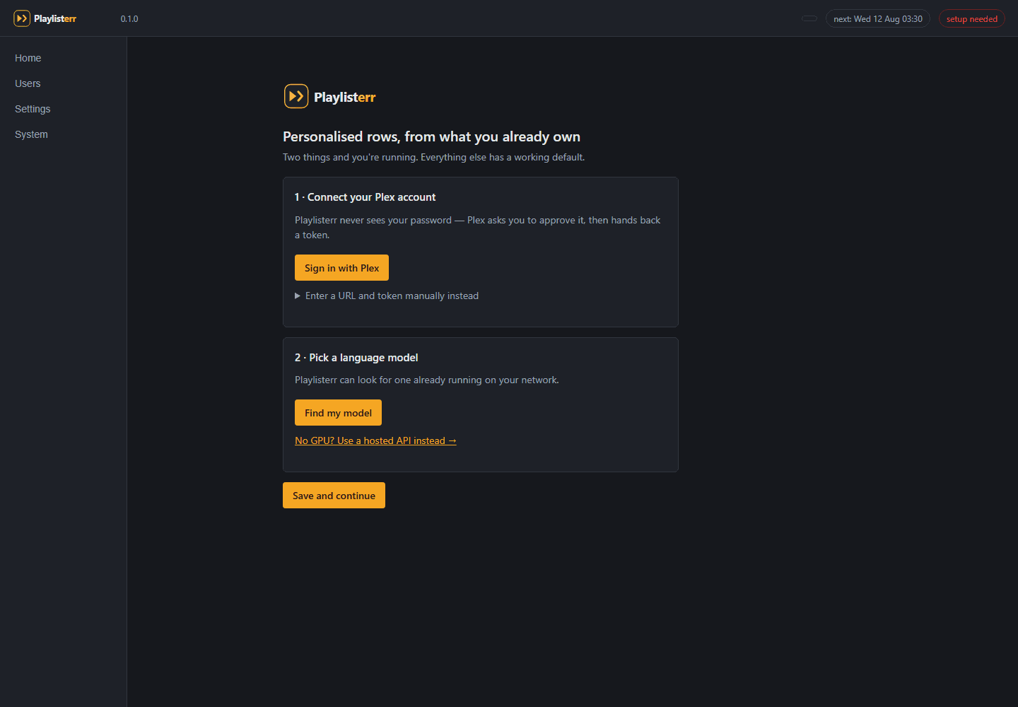
Task: Click the 'Two things and you're running' subtitle
Action: click(x=433, y=157)
